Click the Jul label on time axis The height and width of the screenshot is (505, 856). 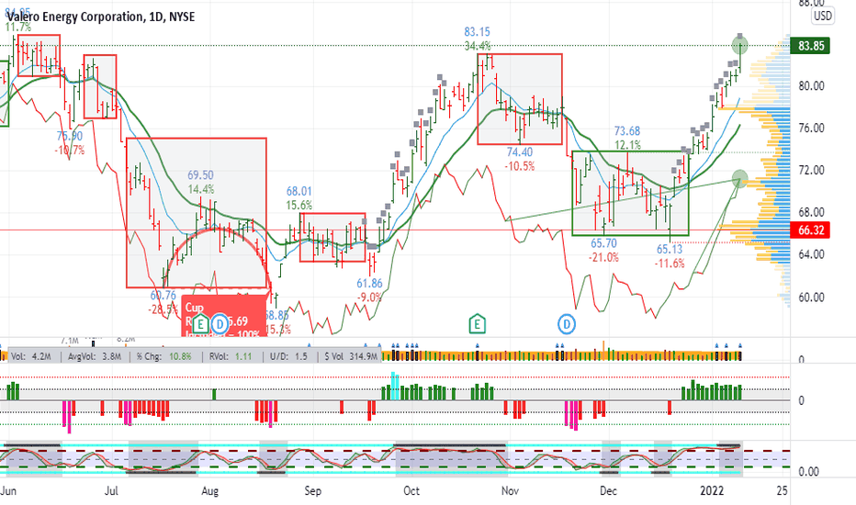tap(111, 490)
